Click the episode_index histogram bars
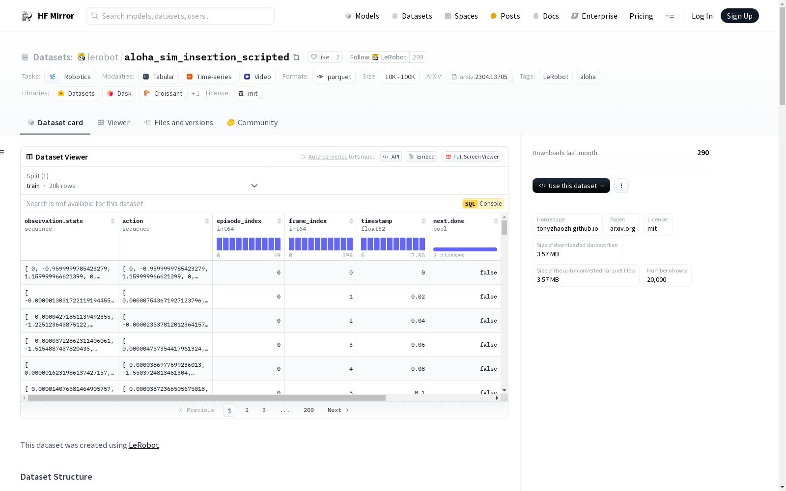Screen dimensions: 786x491 (249, 244)
